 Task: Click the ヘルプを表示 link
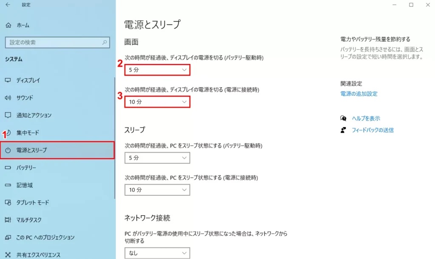[366, 118]
